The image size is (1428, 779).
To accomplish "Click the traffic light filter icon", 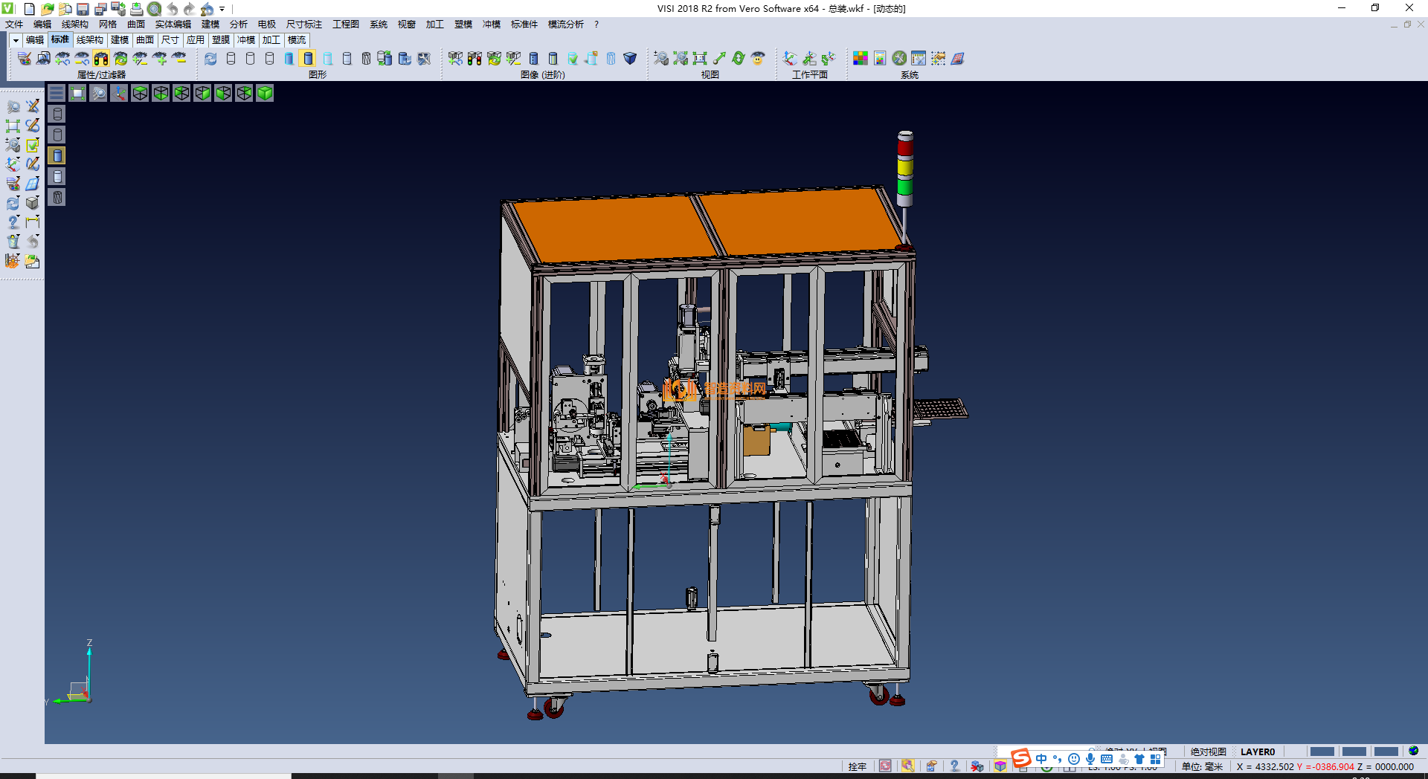I will (101, 59).
